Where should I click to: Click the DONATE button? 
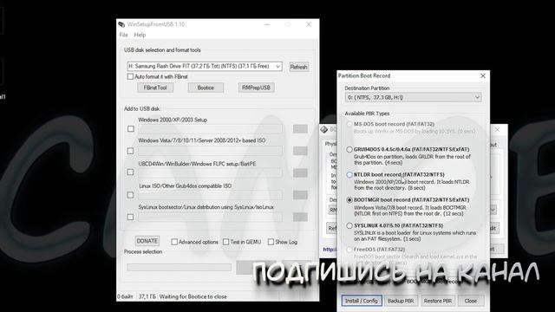tap(147, 241)
